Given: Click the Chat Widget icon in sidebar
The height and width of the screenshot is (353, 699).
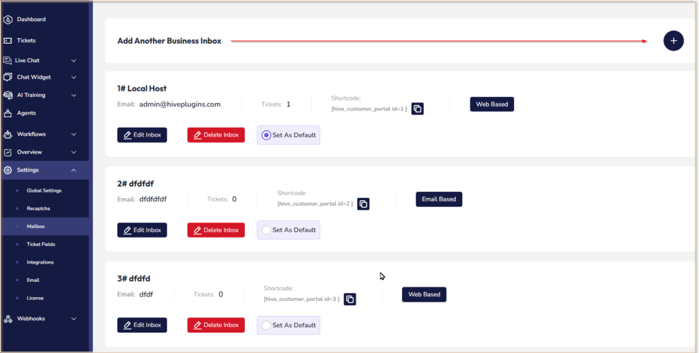Looking at the screenshot, I should 8,77.
